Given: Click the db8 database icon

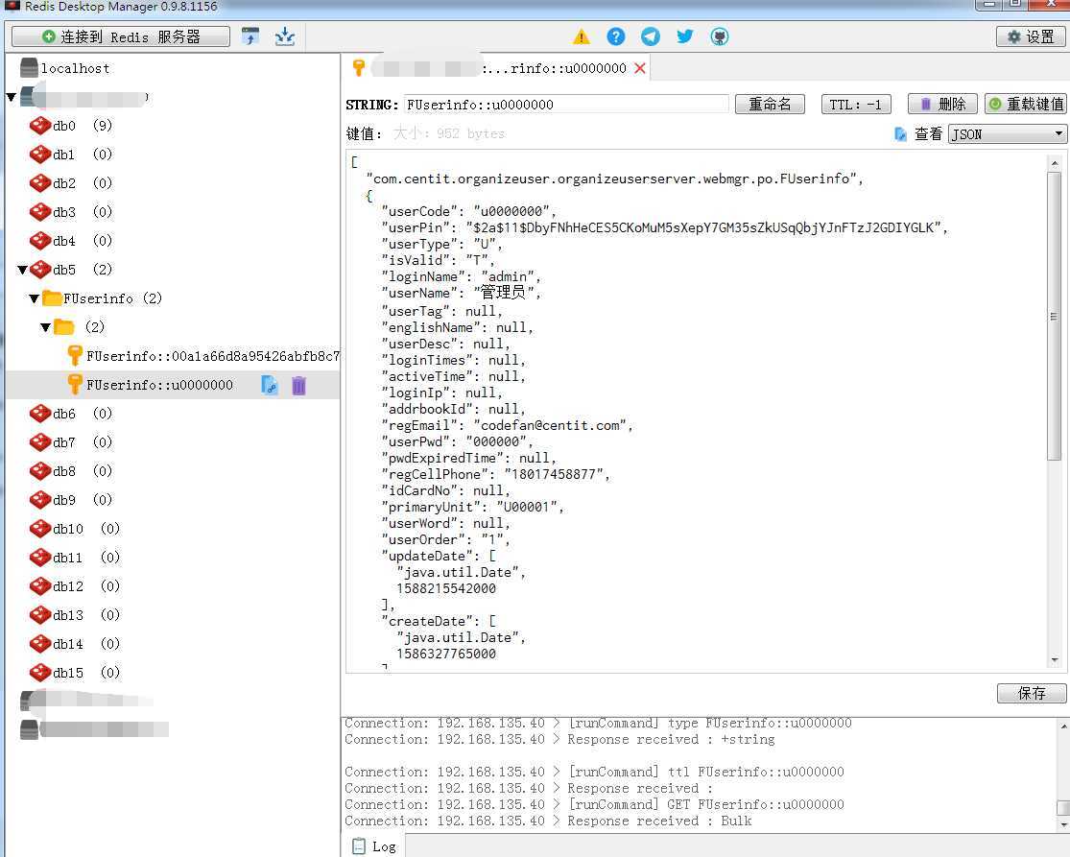Looking at the screenshot, I should pos(40,471).
